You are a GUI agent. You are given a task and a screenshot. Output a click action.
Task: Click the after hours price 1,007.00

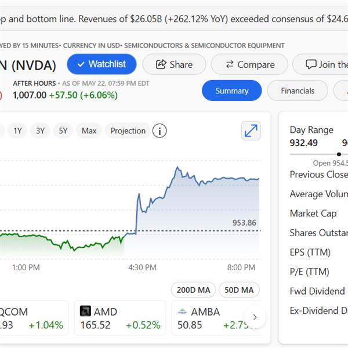coord(30,95)
